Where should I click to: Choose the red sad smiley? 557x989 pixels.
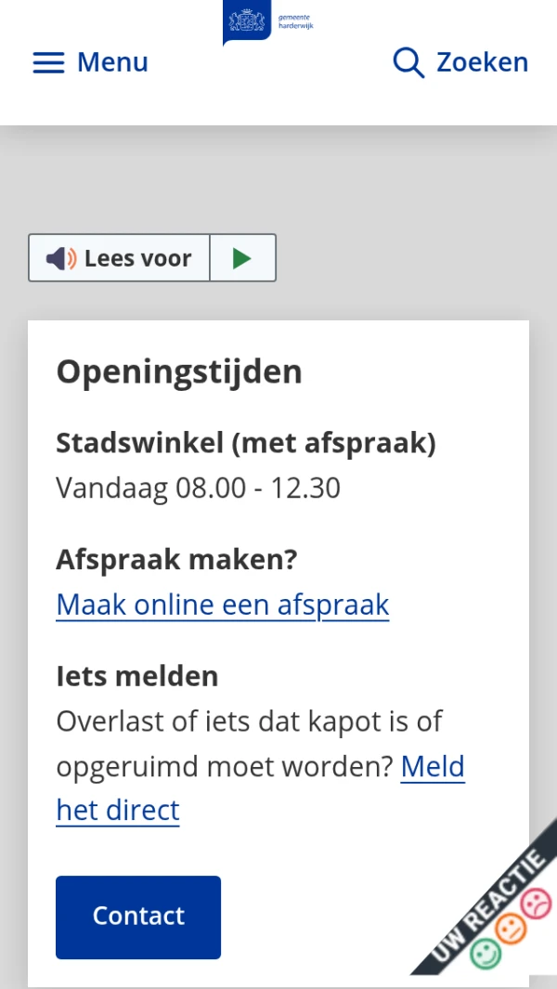pyautogui.click(x=536, y=902)
